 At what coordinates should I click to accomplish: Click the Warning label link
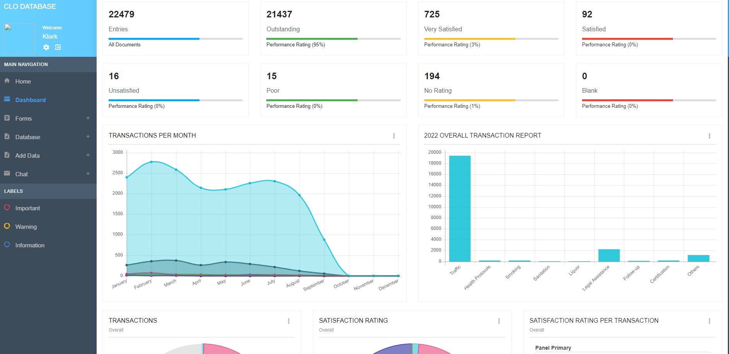tap(48, 227)
